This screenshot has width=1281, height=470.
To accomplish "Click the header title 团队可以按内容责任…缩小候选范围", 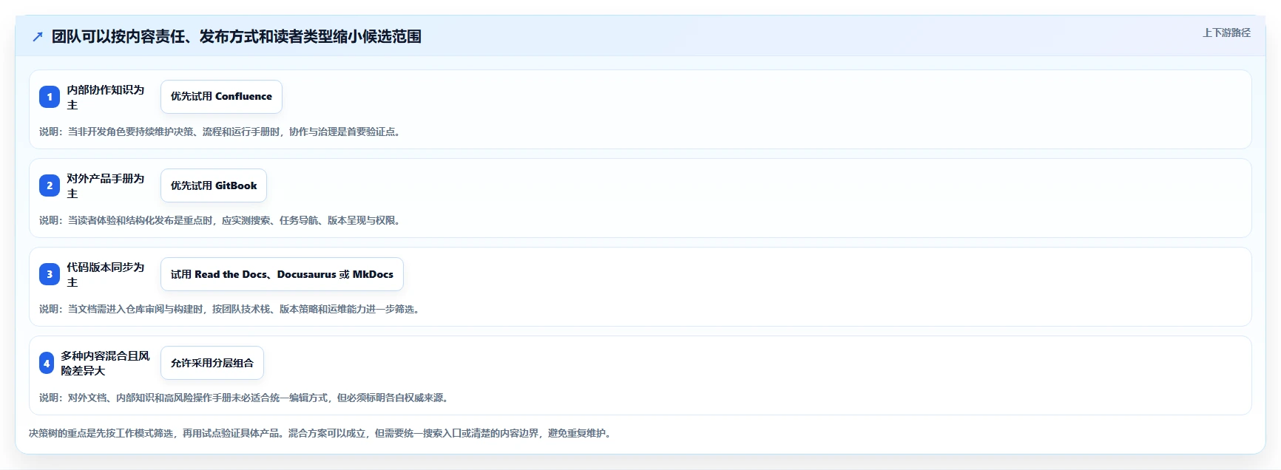I will [x=237, y=37].
